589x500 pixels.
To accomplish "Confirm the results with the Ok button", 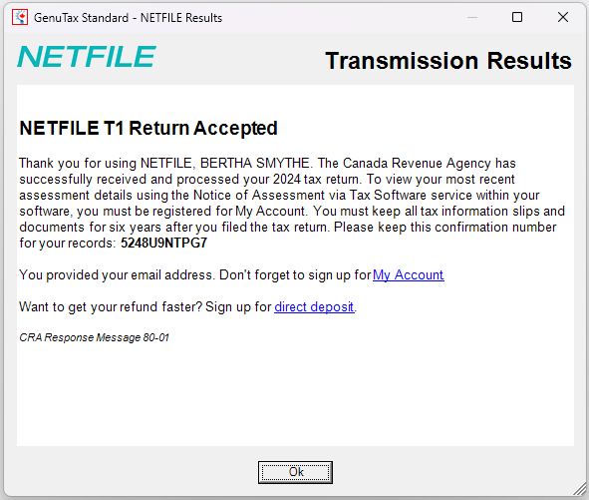I will point(295,472).
